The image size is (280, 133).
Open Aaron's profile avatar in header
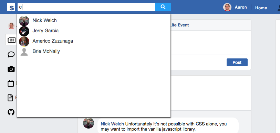227,7
